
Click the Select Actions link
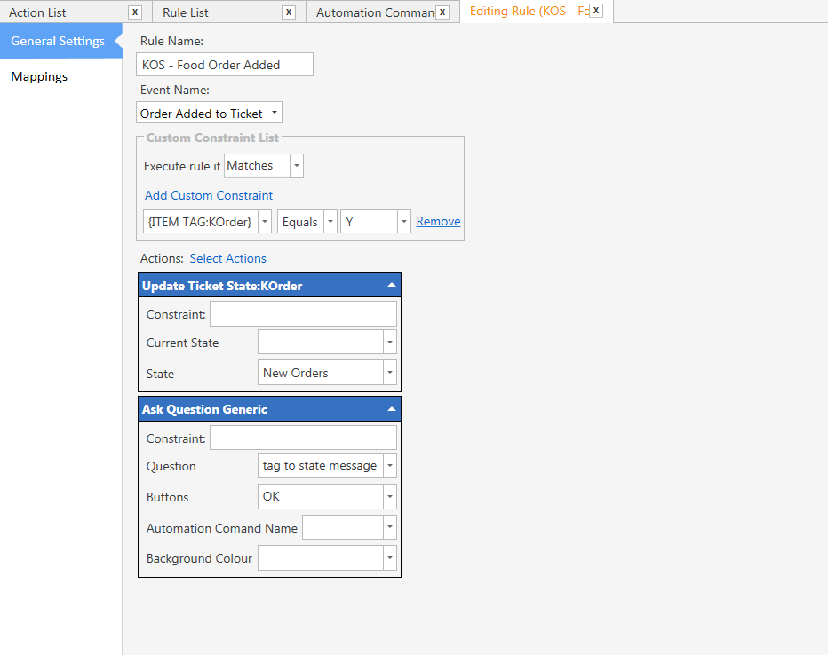227,258
